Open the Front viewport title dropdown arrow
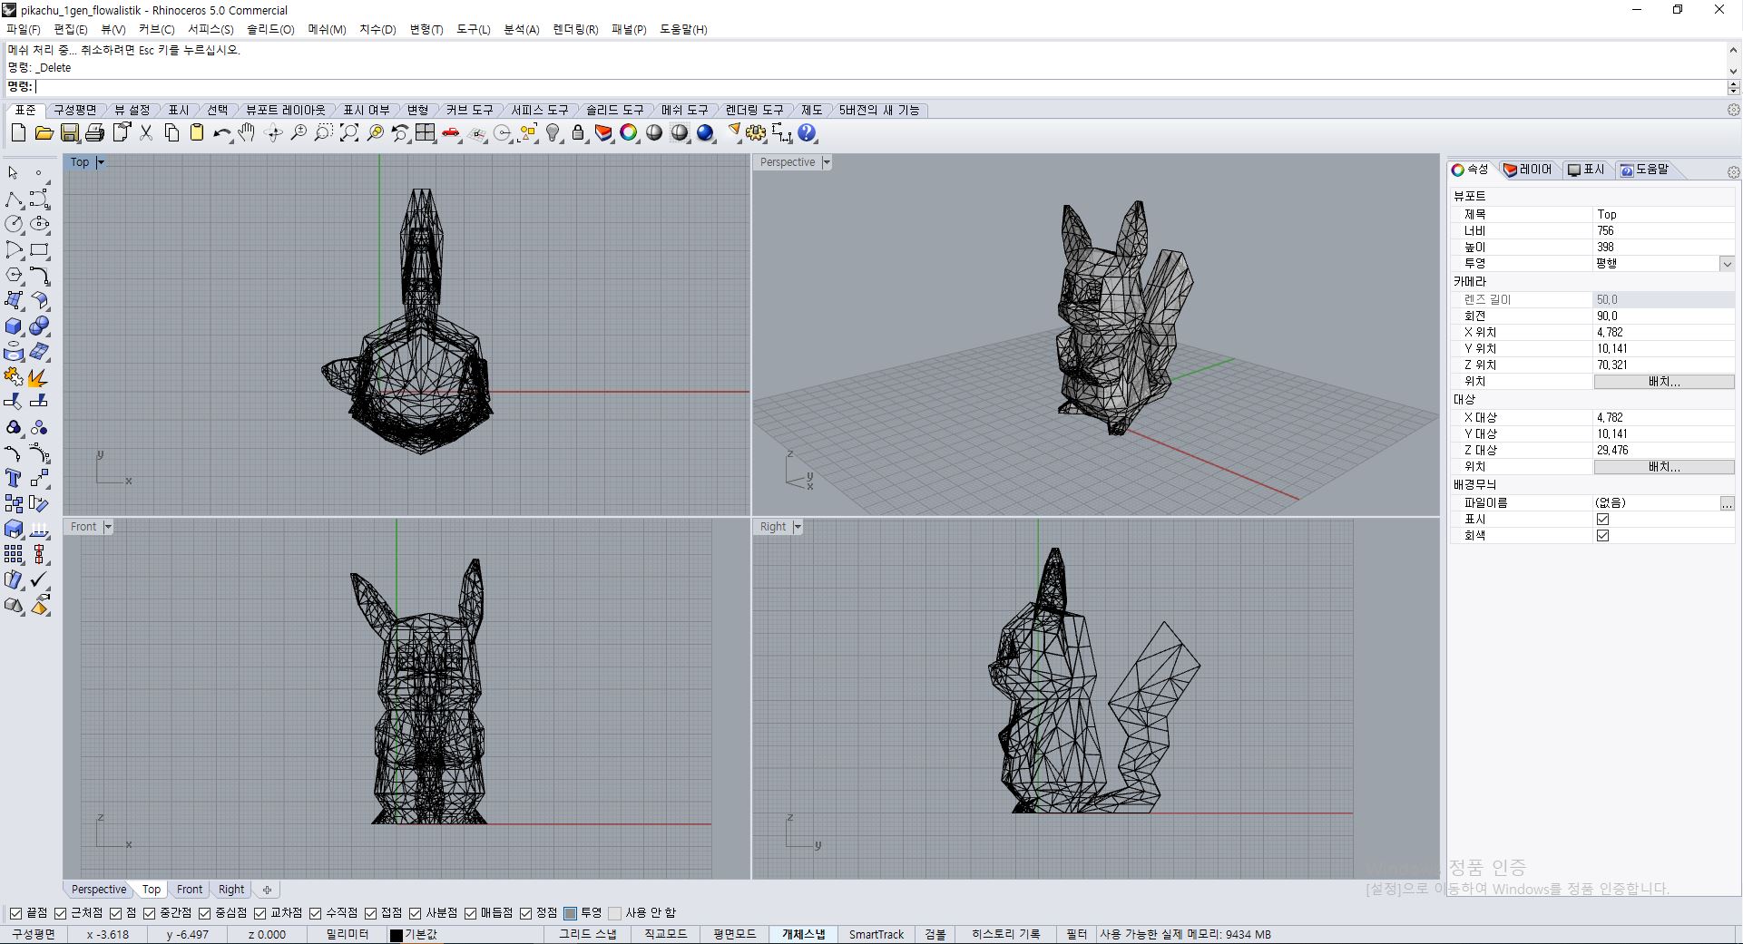Screen dimensions: 1743x944 pyautogui.click(x=108, y=527)
